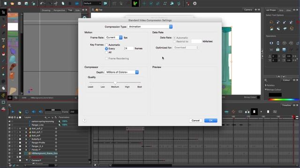Expand the dust_puff_1 layer

[x=26, y=132]
